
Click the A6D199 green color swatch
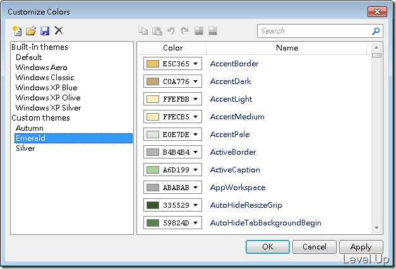click(x=153, y=170)
